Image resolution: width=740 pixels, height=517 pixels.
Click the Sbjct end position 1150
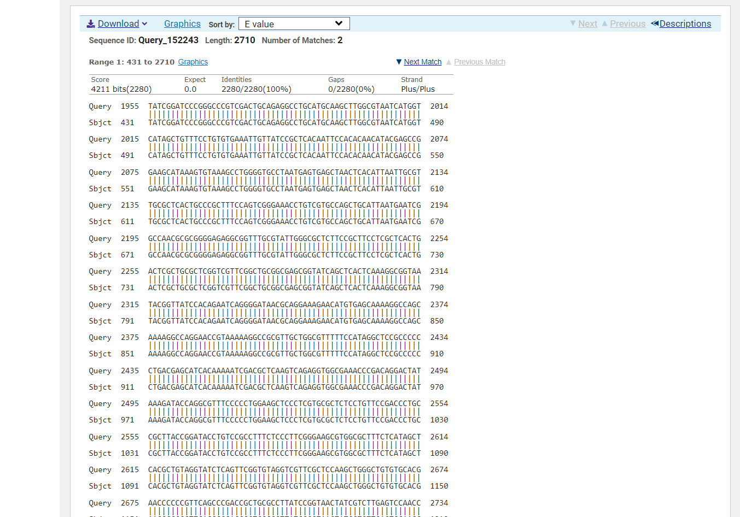point(439,486)
